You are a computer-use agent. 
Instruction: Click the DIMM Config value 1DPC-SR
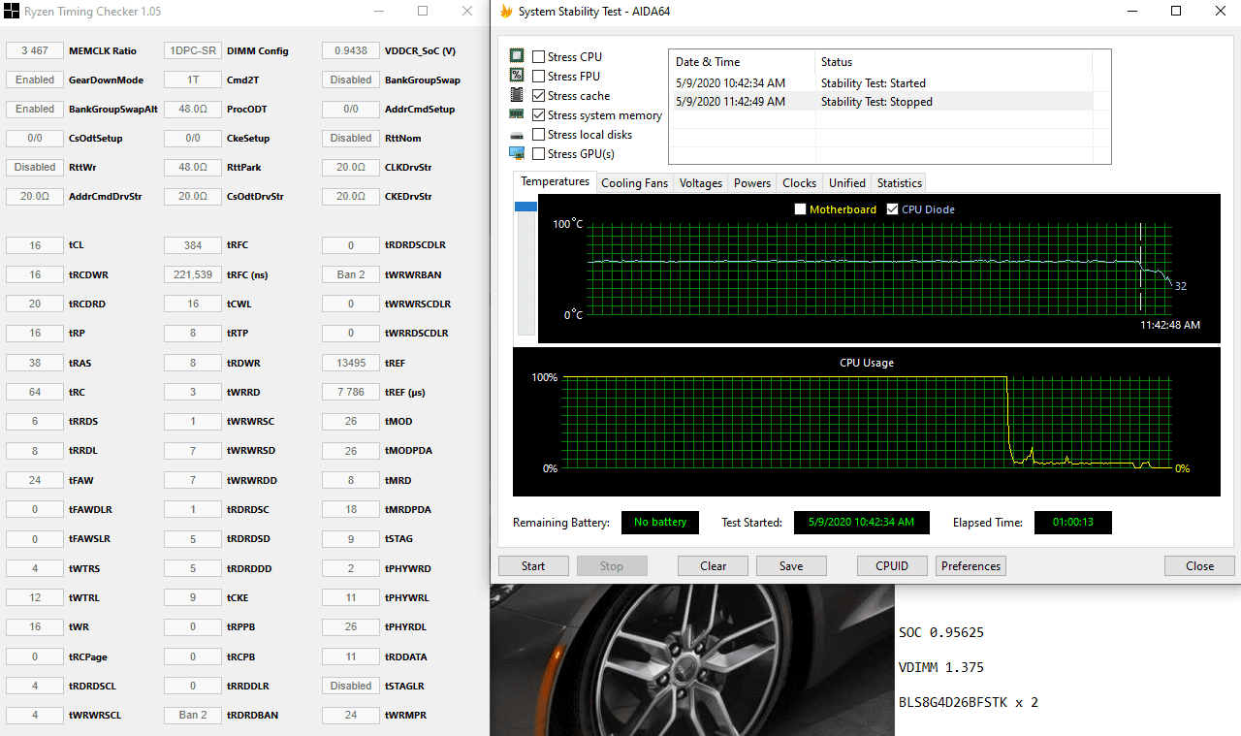click(x=193, y=51)
